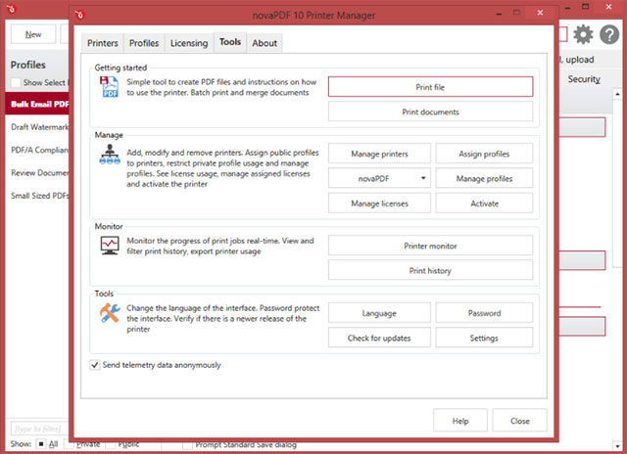Select Bulk Email PDF profile
Screen dimensions: 627x454
[x=37, y=104]
